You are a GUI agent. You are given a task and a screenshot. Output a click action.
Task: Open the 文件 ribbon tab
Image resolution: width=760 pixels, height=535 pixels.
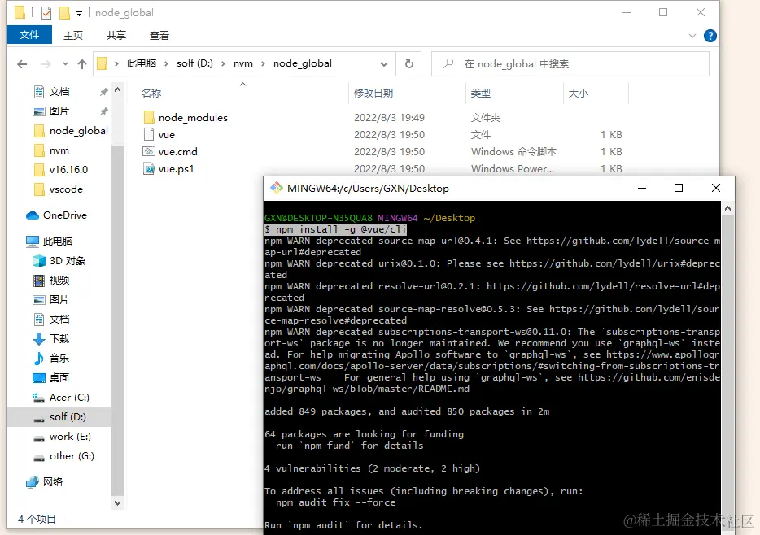29,35
